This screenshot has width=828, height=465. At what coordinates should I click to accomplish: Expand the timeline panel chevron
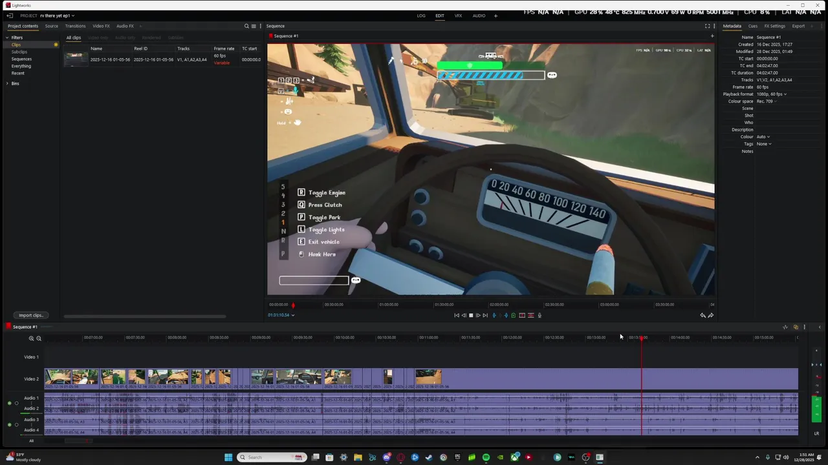tap(820, 327)
